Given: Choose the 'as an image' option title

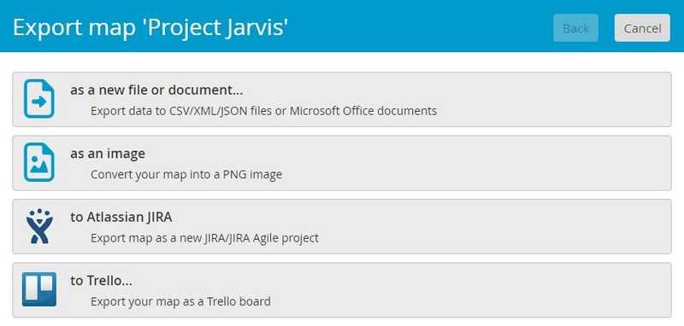Looking at the screenshot, I should (x=108, y=154).
